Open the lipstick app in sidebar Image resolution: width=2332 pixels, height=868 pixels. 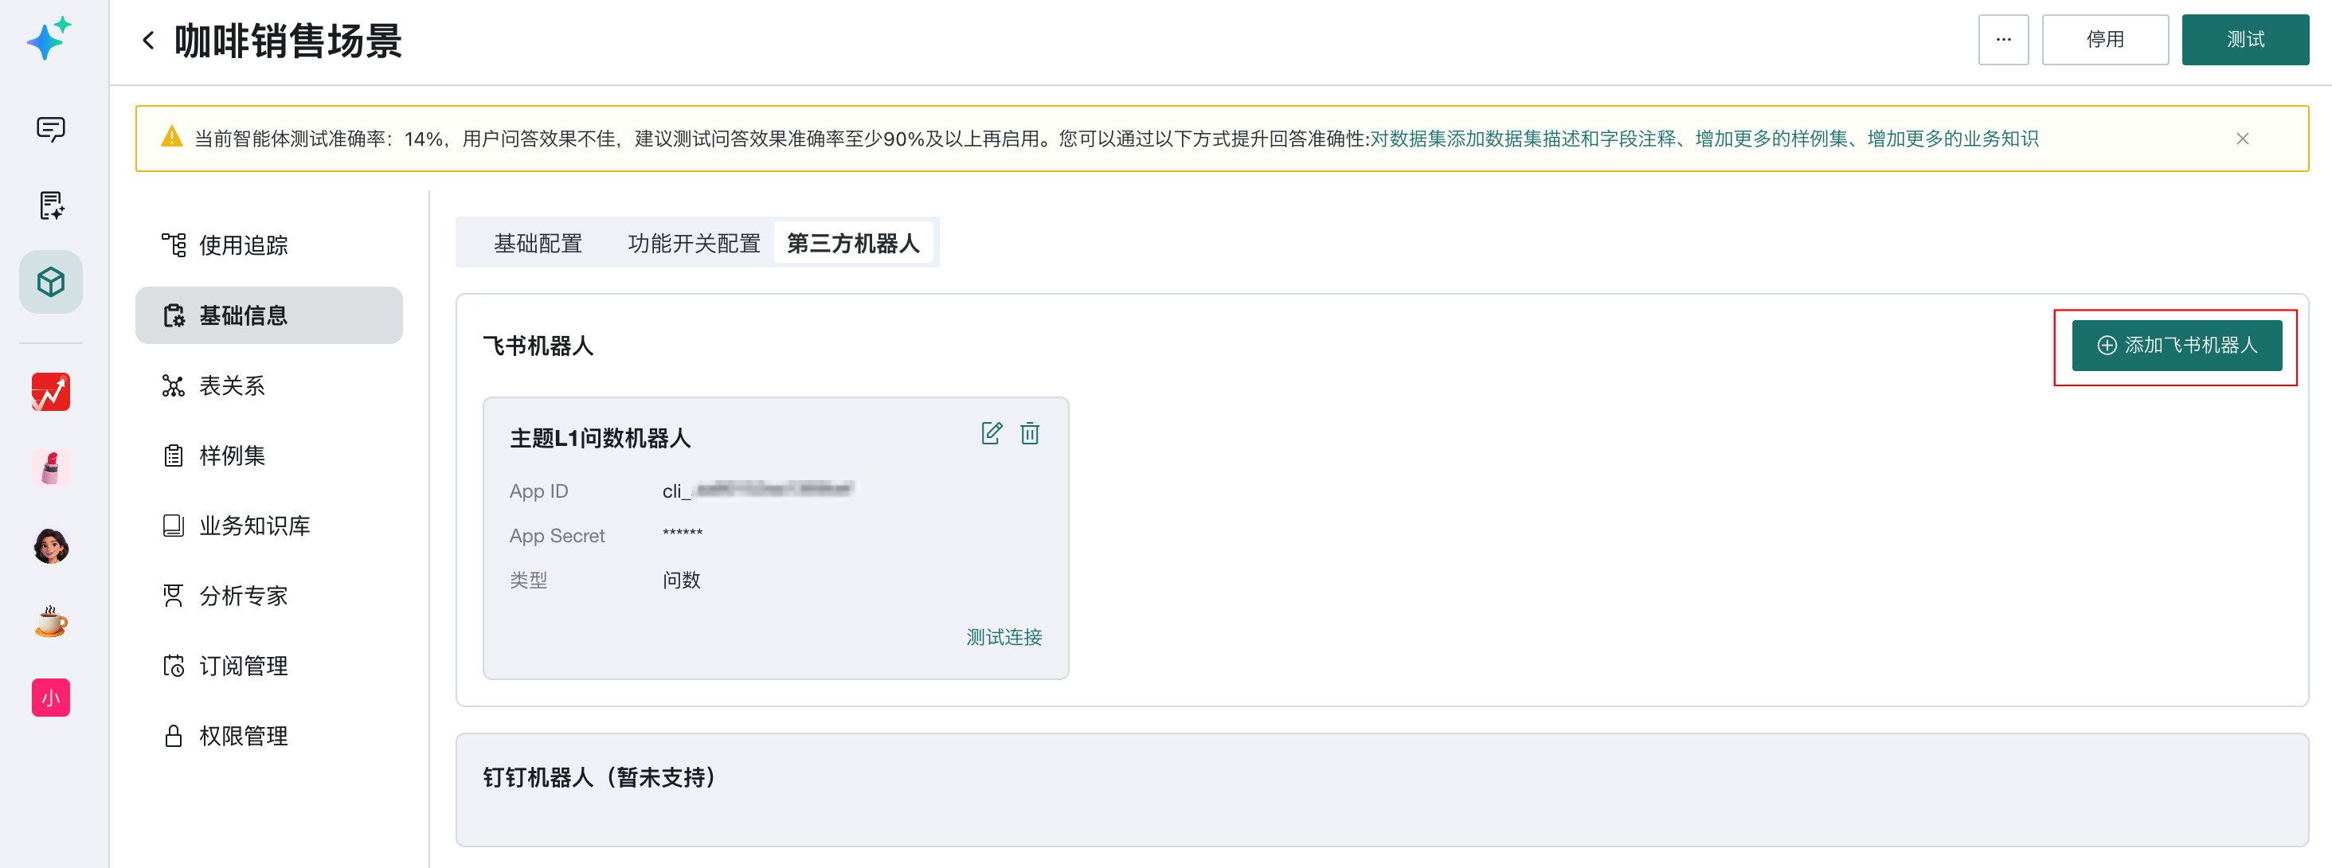click(x=51, y=468)
